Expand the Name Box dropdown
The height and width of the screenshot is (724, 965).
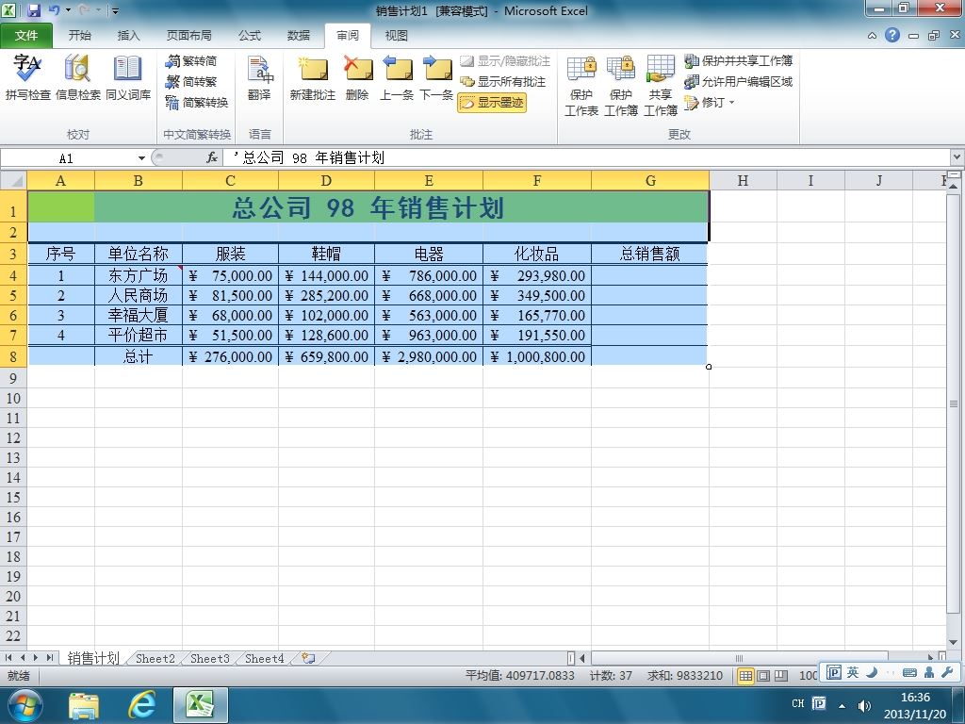click(141, 158)
